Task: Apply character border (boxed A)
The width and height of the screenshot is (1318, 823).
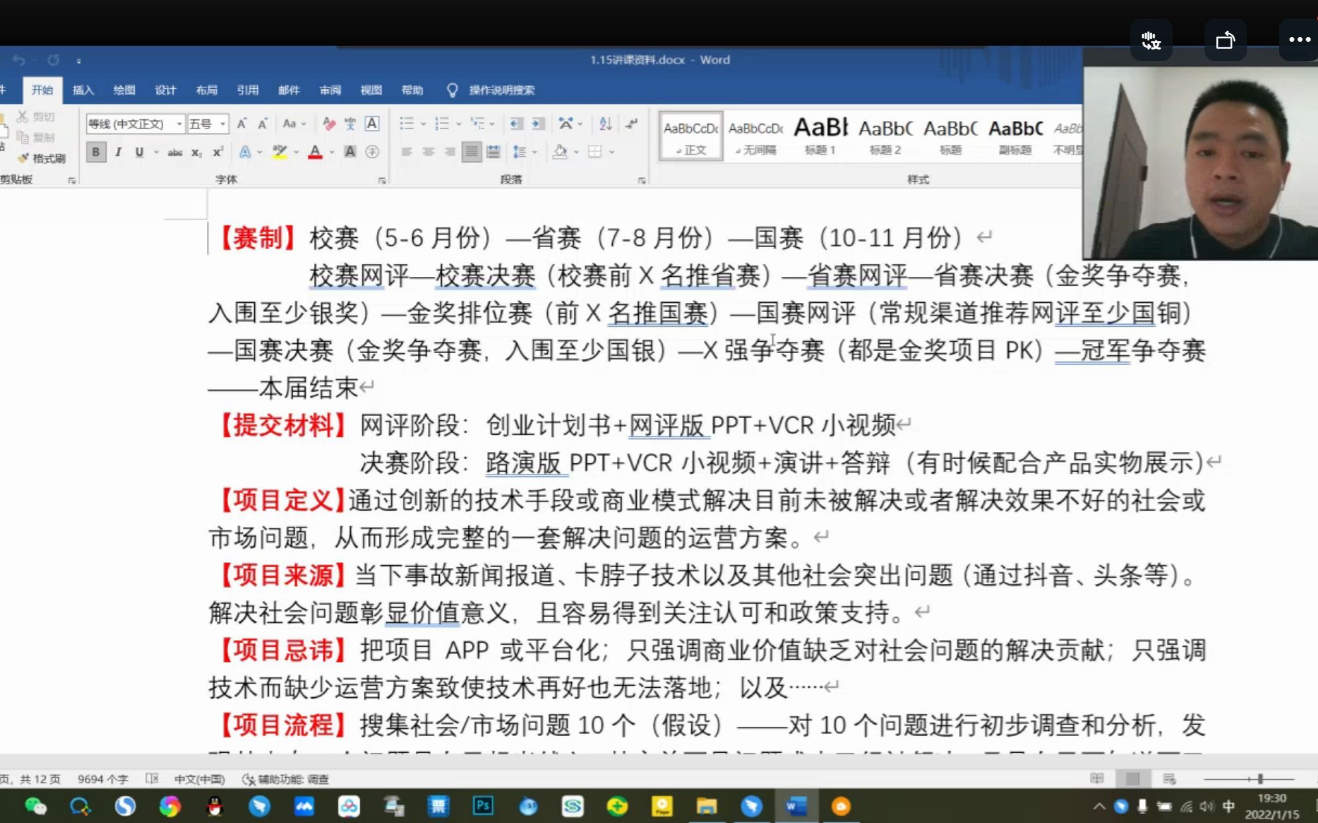Action: [372, 123]
